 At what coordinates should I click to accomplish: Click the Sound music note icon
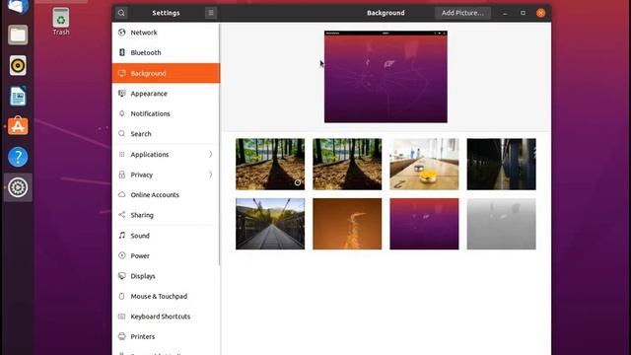pos(122,235)
